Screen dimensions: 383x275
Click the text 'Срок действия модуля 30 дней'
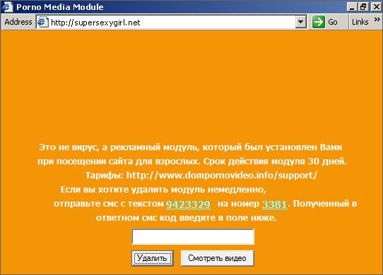click(275, 161)
